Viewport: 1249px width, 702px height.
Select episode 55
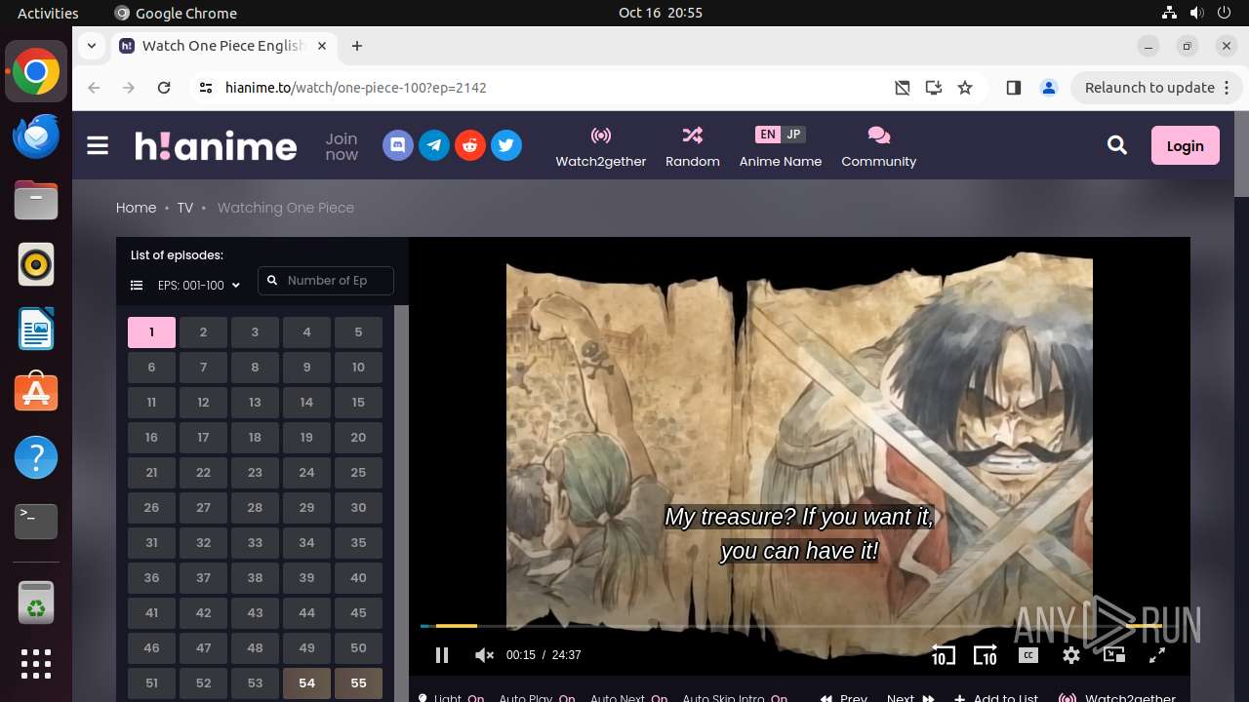coord(358,683)
